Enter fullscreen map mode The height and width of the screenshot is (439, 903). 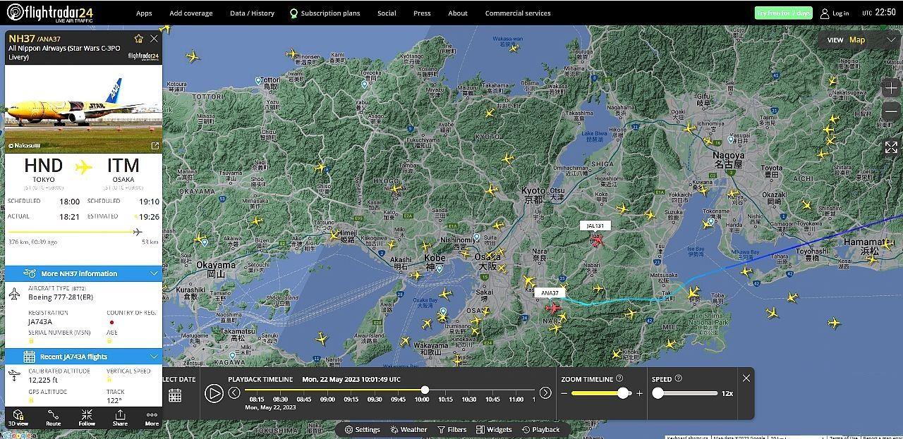(x=891, y=147)
